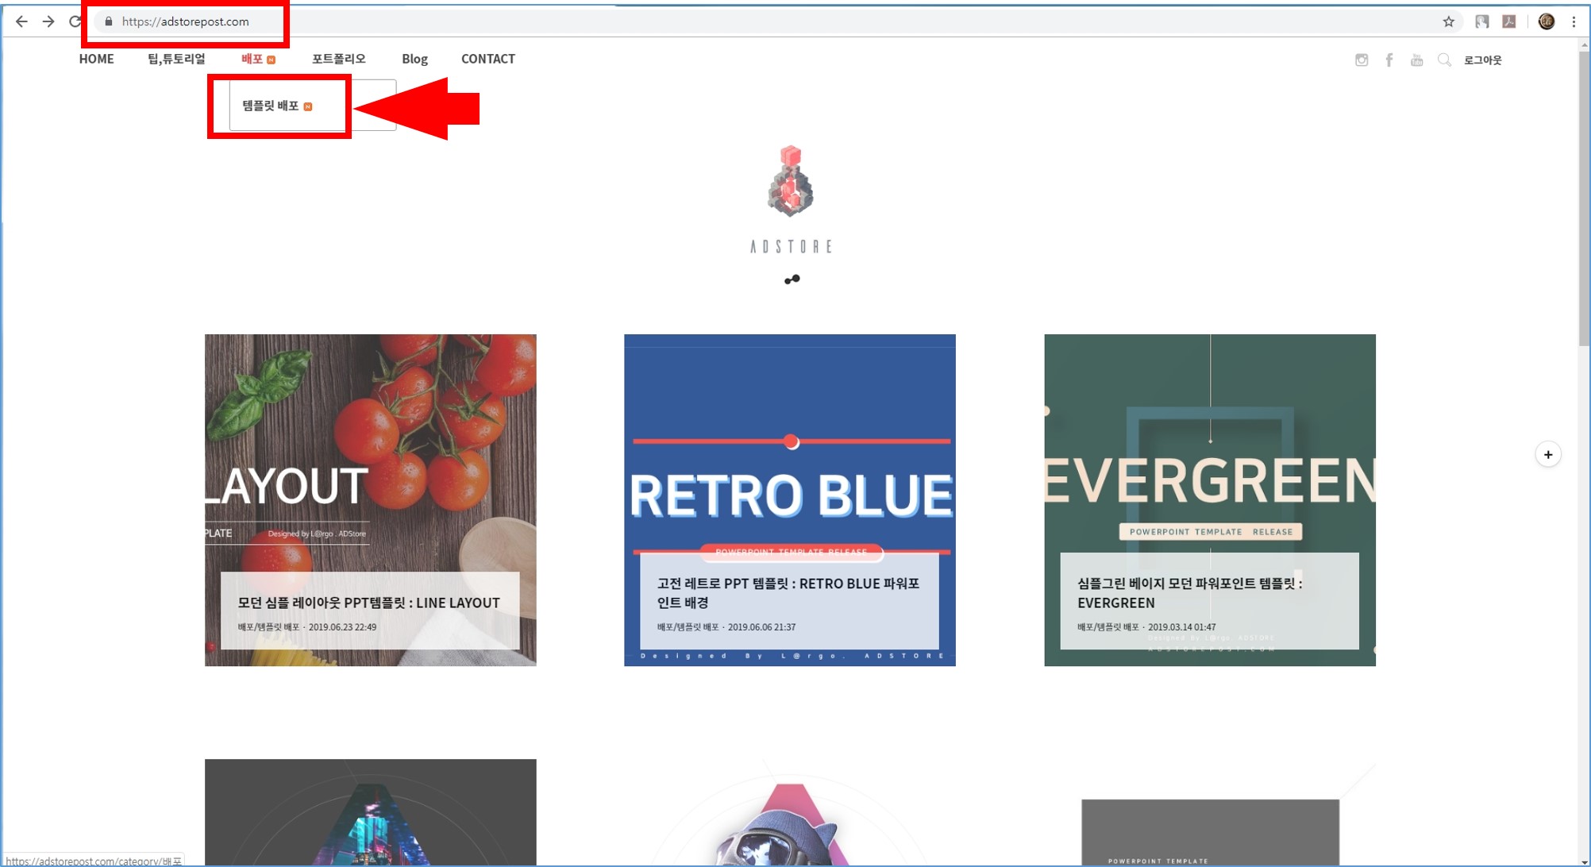Bookmark this page with star icon
1591x867 pixels.
(x=1448, y=21)
